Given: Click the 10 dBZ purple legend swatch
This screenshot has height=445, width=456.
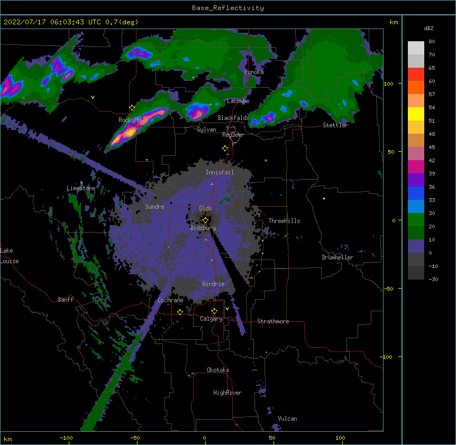Looking at the screenshot, I should pyautogui.click(x=416, y=246).
